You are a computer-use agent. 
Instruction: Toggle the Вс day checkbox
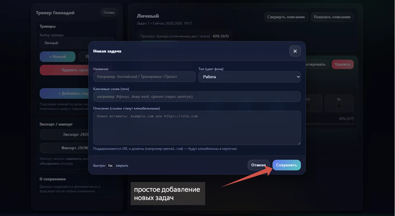coord(339,106)
